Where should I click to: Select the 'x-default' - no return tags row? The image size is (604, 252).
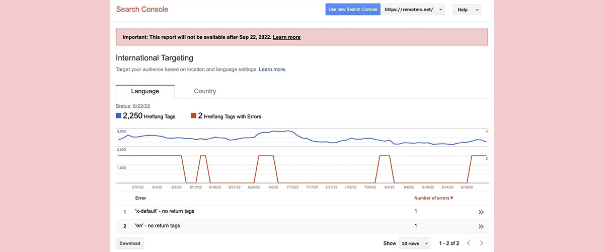(x=165, y=212)
